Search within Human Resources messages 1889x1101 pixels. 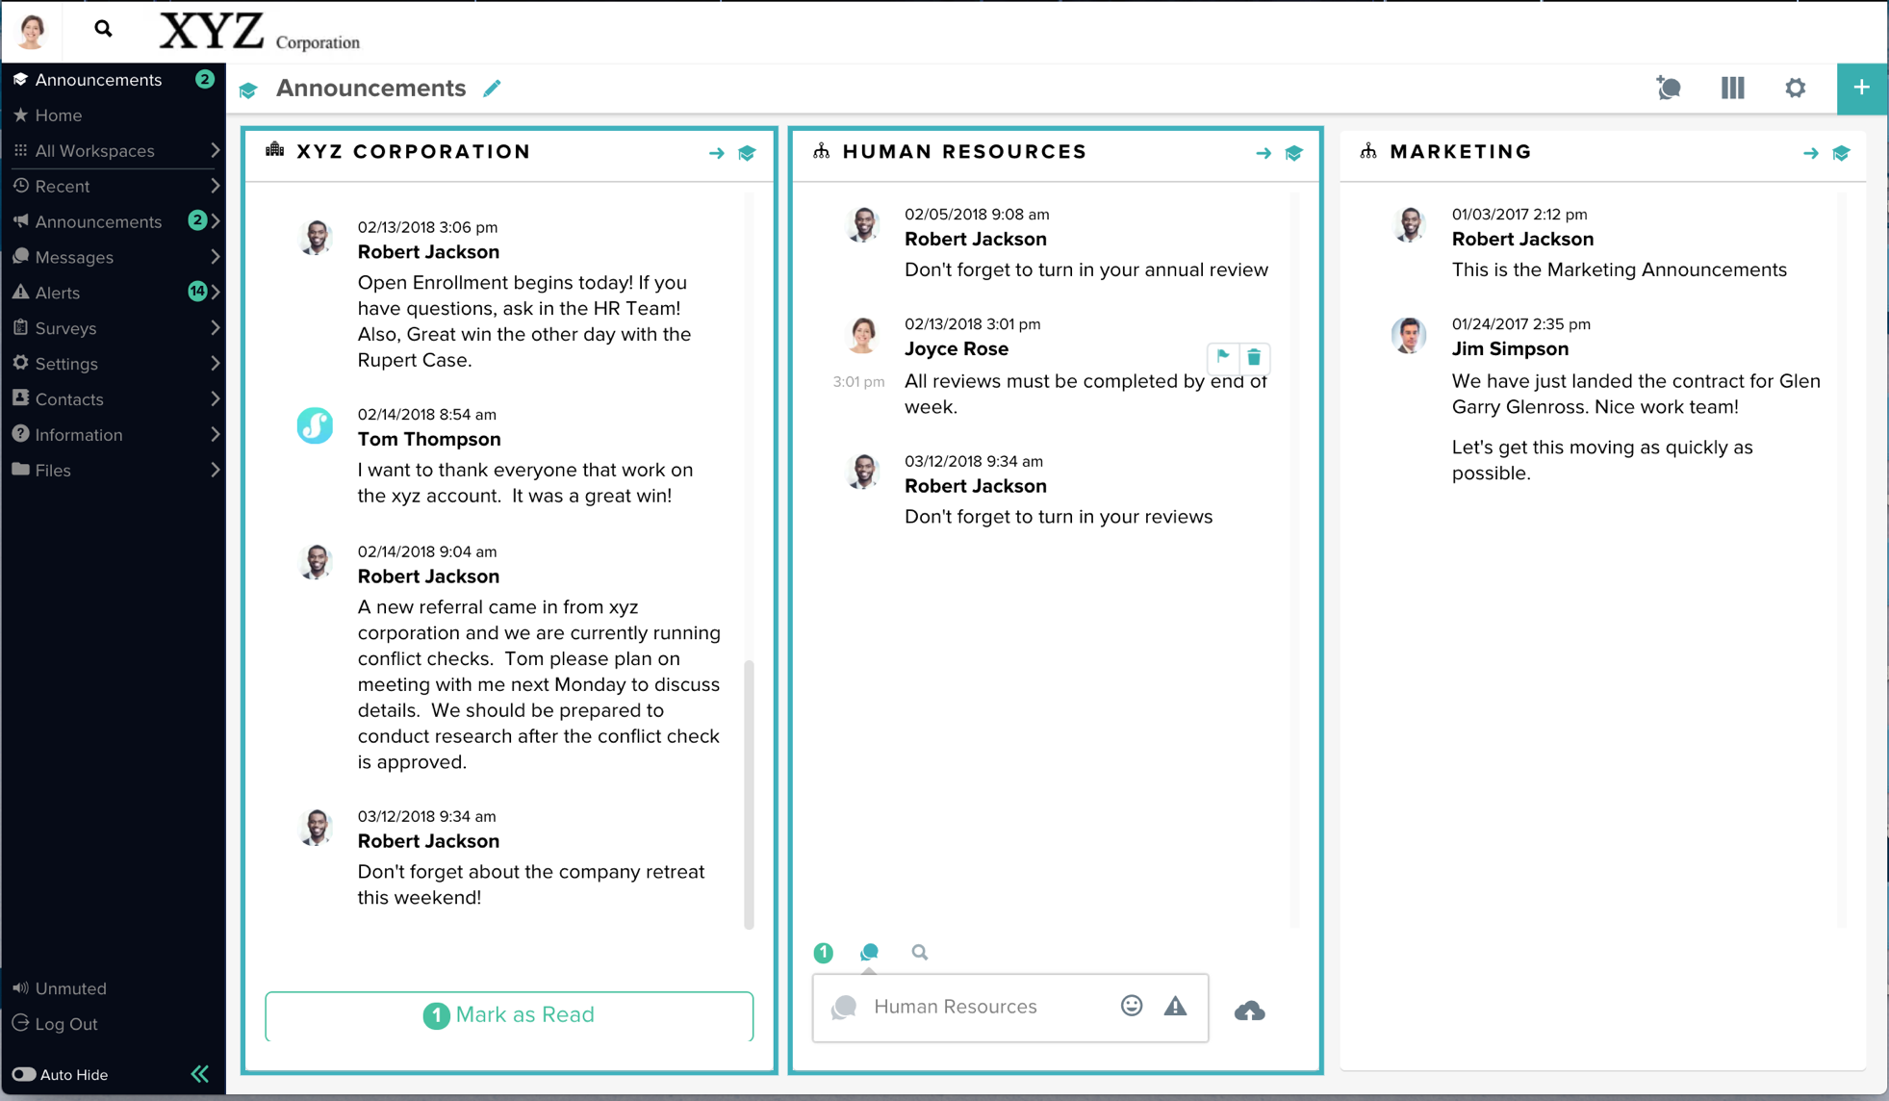pos(920,952)
